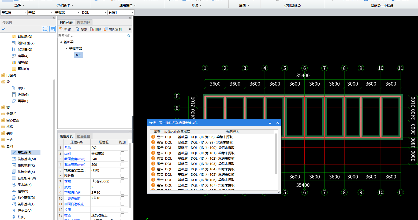
Task: Select 基础梁(F) foundation beam icon
Action: click(x=14, y=152)
